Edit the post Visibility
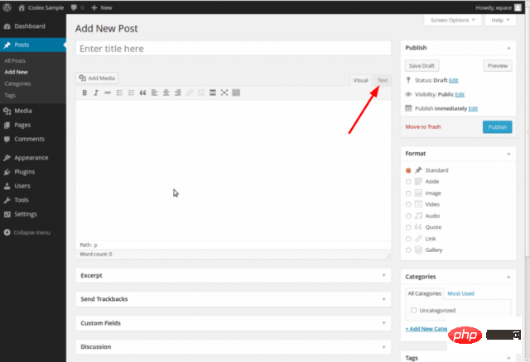 (x=460, y=94)
